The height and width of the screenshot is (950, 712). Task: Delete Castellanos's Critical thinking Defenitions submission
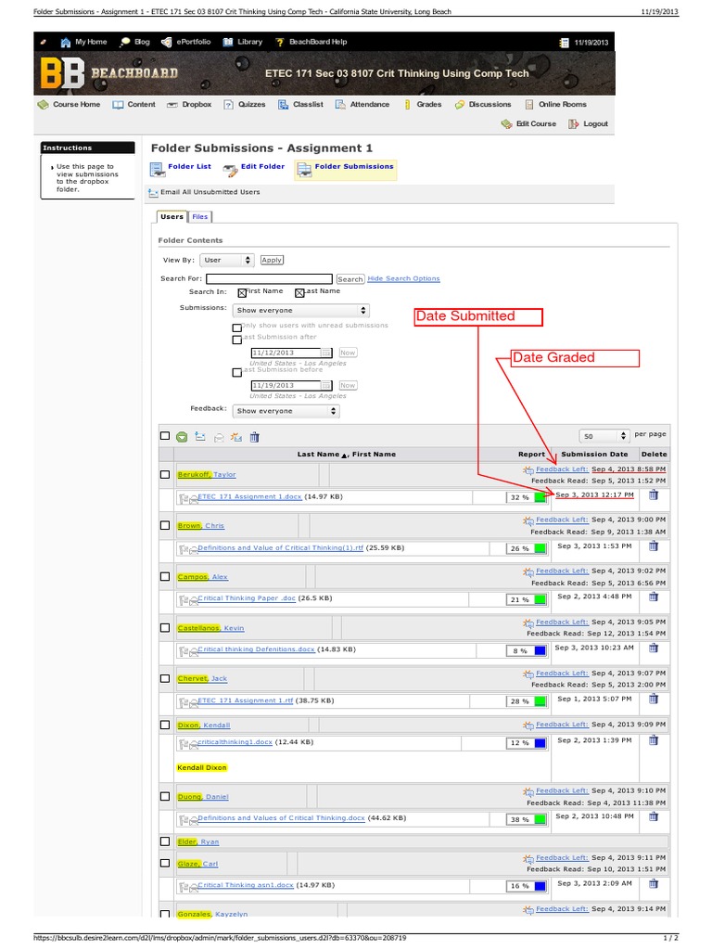(x=654, y=648)
